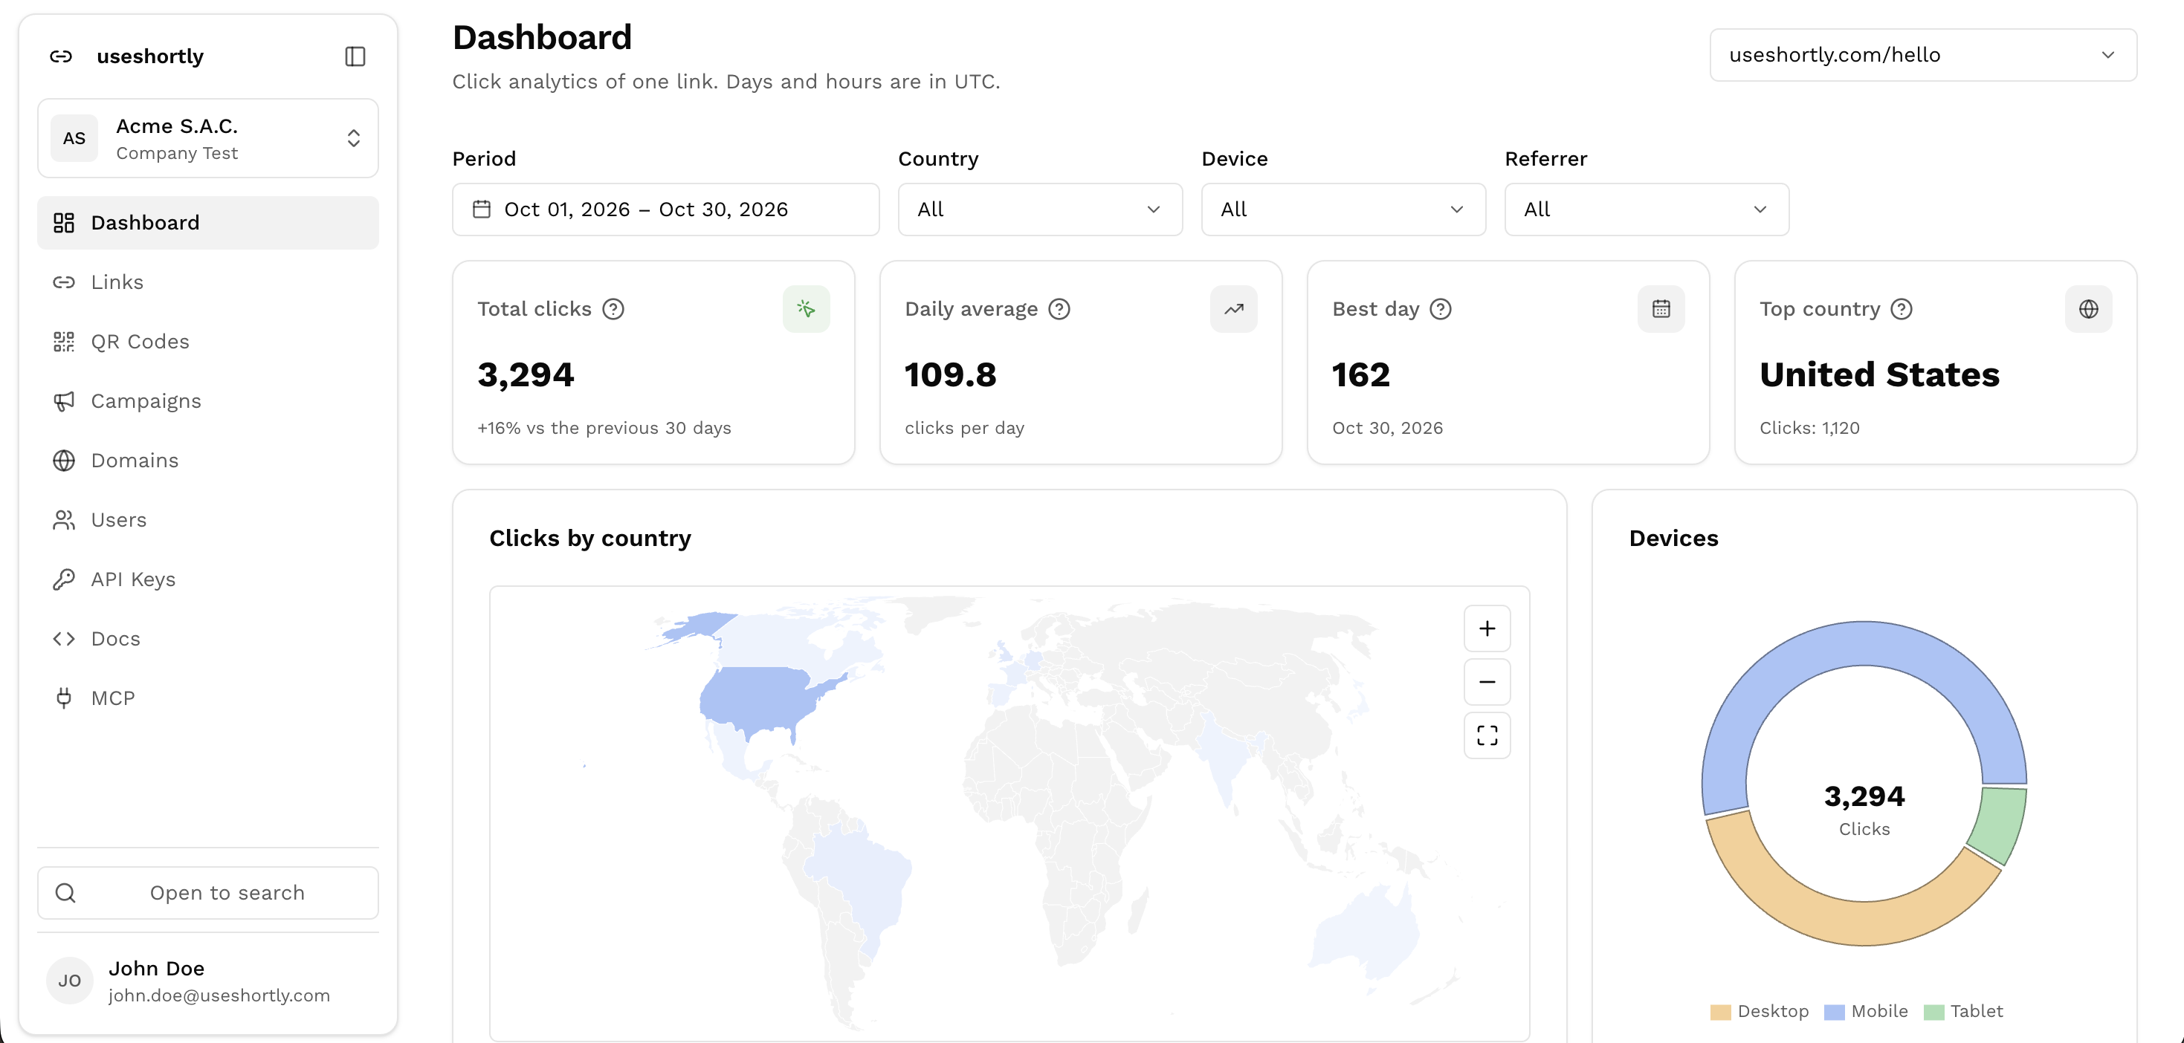This screenshot has width=2184, height=1043.
Task: Click the Total clicks help icon
Action: coord(613,309)
